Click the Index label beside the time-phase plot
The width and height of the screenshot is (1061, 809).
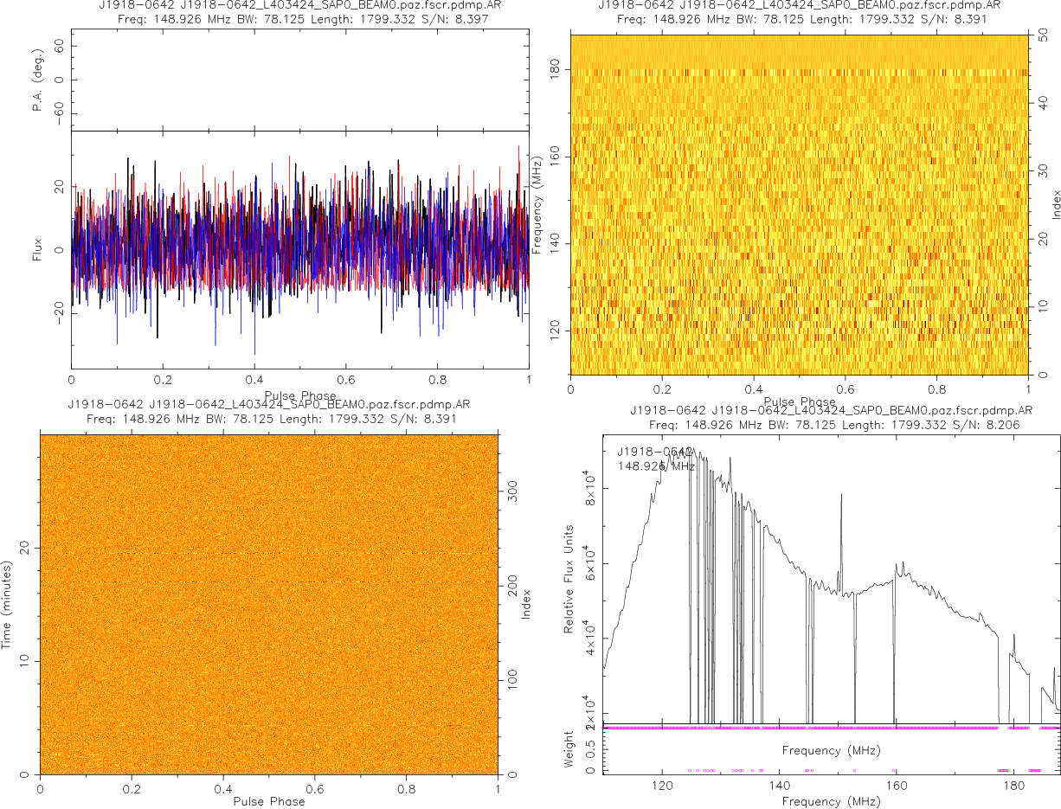click(x=525, y=604)
